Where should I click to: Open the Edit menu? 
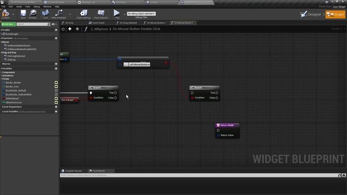tap(11, 6)
